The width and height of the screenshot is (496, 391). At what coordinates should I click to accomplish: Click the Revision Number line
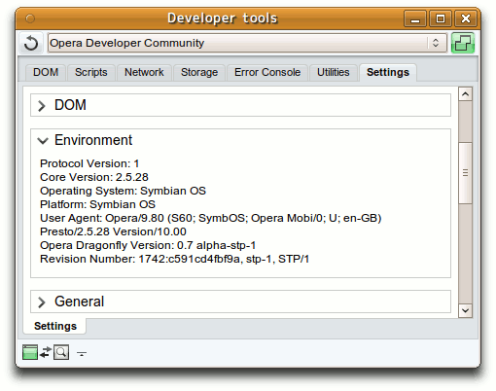tap(174, 259)
